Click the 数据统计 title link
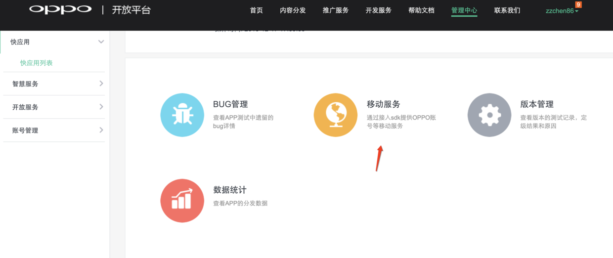The image size is (613, 258). pyautogui.click(x=230, y=190)
